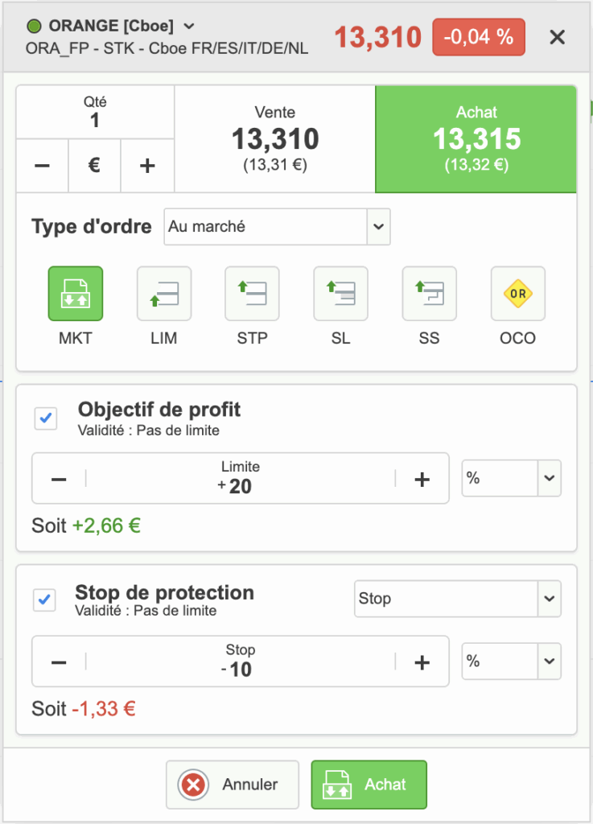Expand the Stop protection type dropdown
The height and width of the screenshot is (824, 593).
tap(457, 599)
